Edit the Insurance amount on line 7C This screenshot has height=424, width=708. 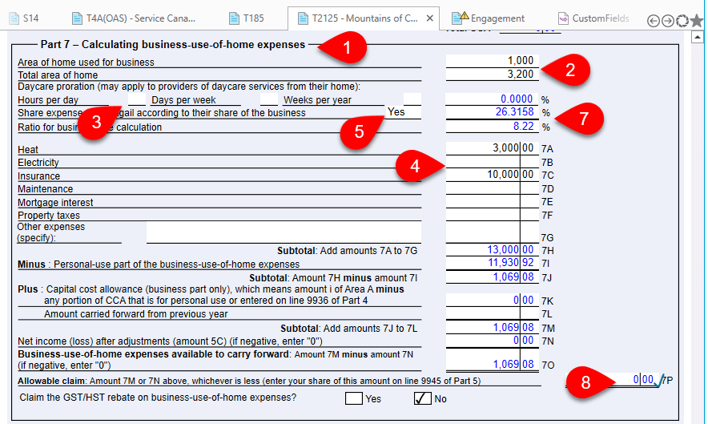pos(493,175)
